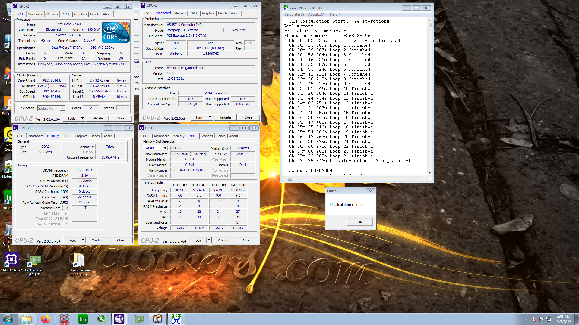
Task: Open the i7-960 Scores and Pictures folder
Action: 80,265
